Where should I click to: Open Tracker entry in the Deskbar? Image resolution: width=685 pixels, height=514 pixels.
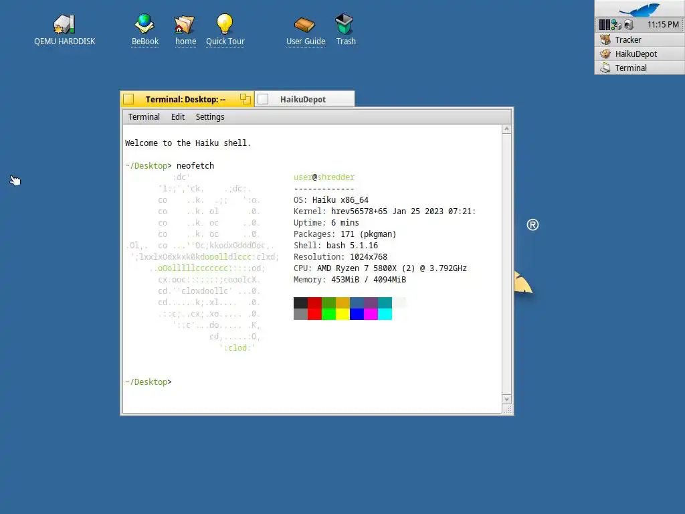click(x=640, y=39)
